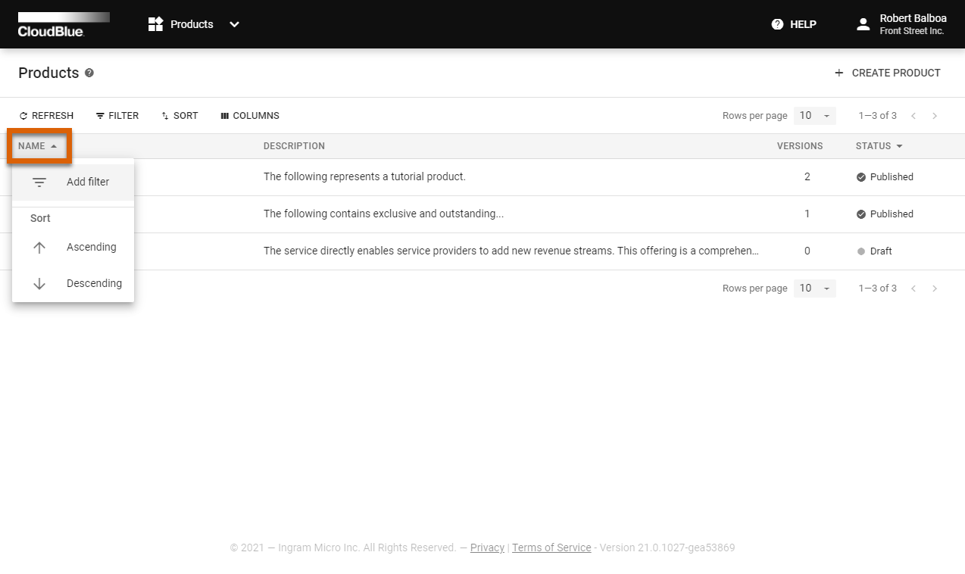Image resolution: width=965 pixels, height=574 pixels.
Task: Click the Create Product button
Action: [887, 73]
